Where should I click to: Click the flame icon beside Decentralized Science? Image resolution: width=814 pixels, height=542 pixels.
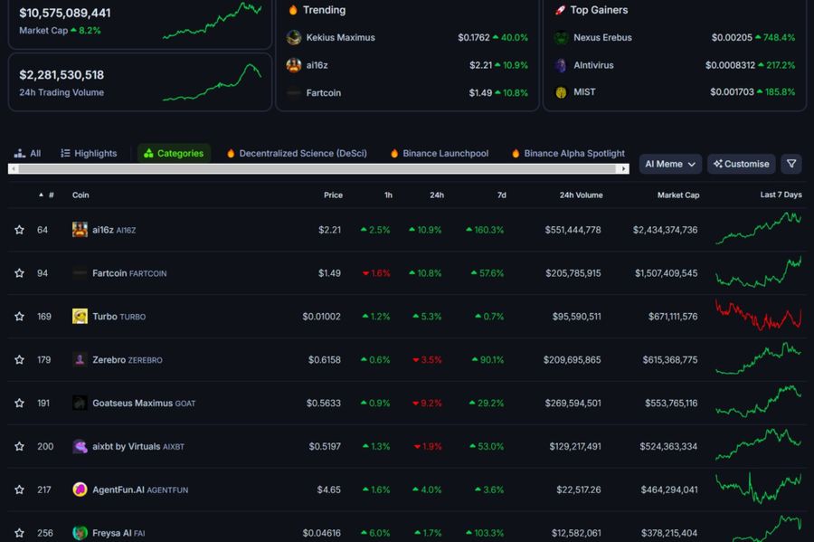point(231,153)
